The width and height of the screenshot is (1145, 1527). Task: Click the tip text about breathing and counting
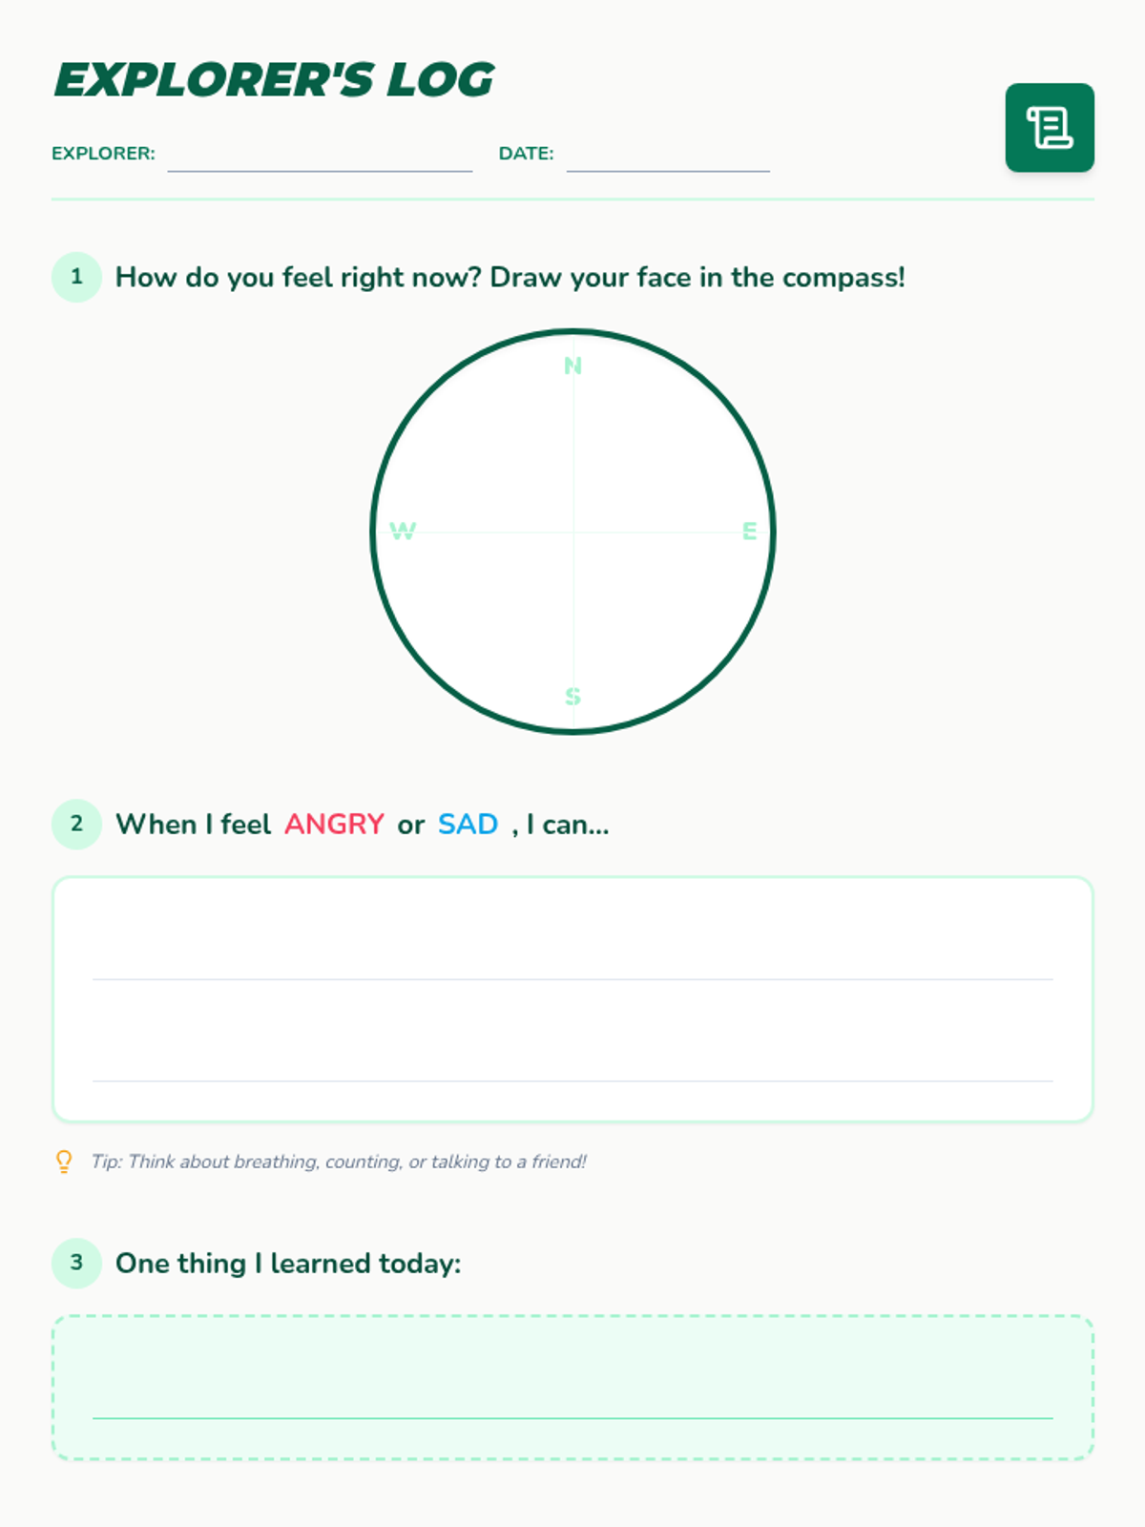coord(339,1161)
